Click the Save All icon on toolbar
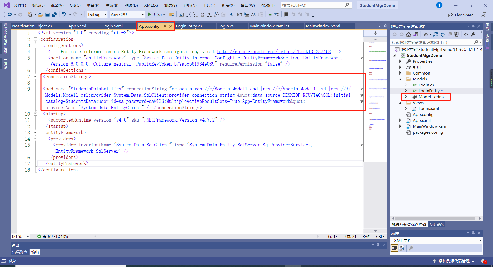The width and height of the screenshot is (493, 267). coord(54,14)
